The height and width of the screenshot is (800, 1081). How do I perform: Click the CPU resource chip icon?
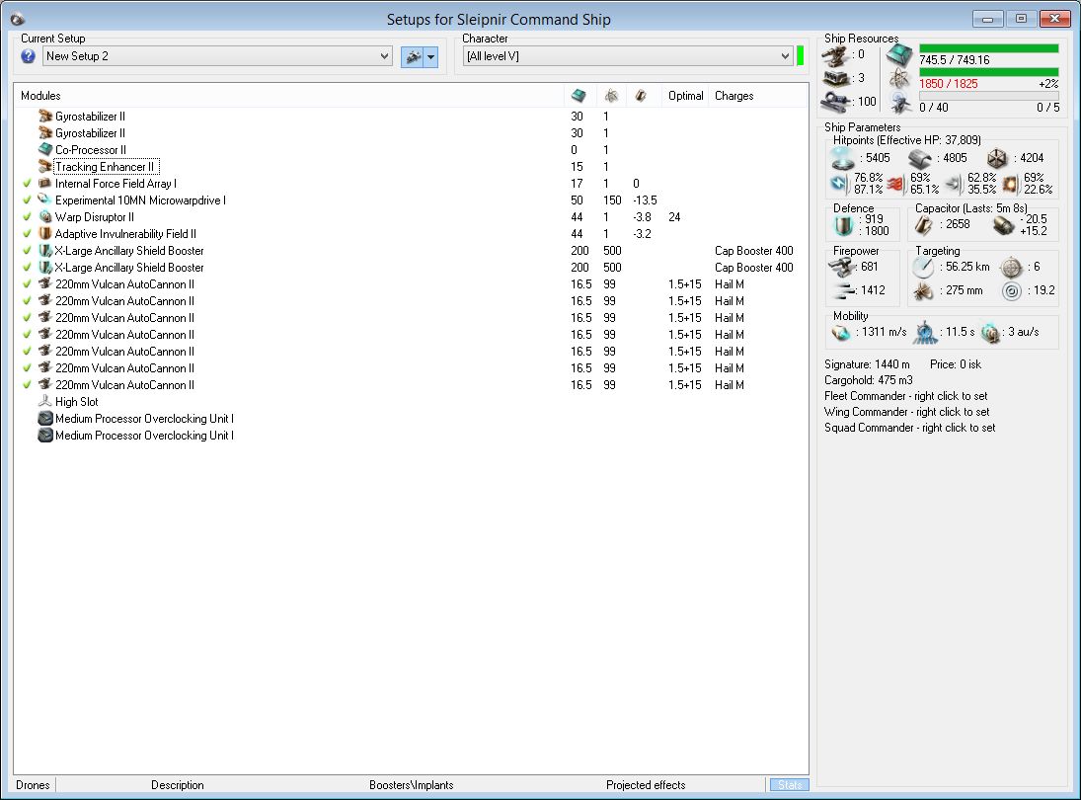click(x=899, y=54)
